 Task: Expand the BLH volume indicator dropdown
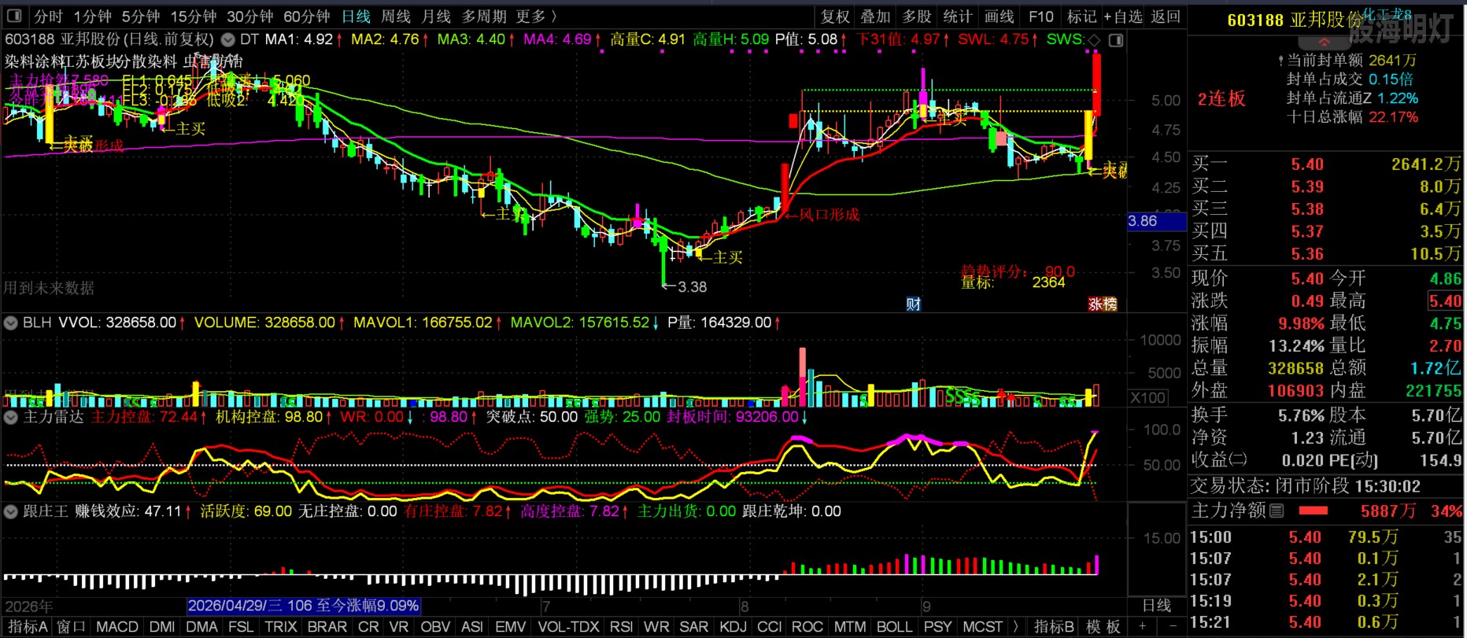(11, 323)
